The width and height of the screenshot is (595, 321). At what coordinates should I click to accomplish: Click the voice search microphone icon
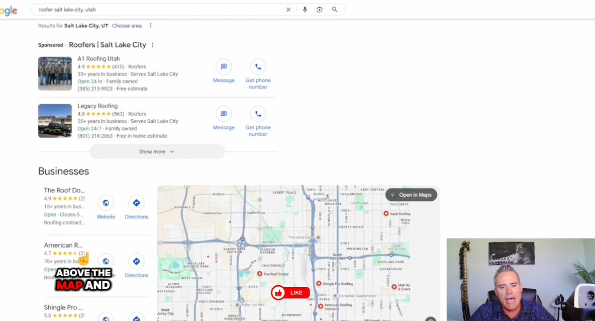(x=305, y=10)
